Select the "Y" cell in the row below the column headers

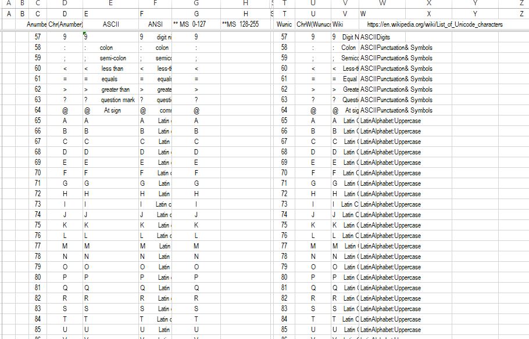point(475,14)
